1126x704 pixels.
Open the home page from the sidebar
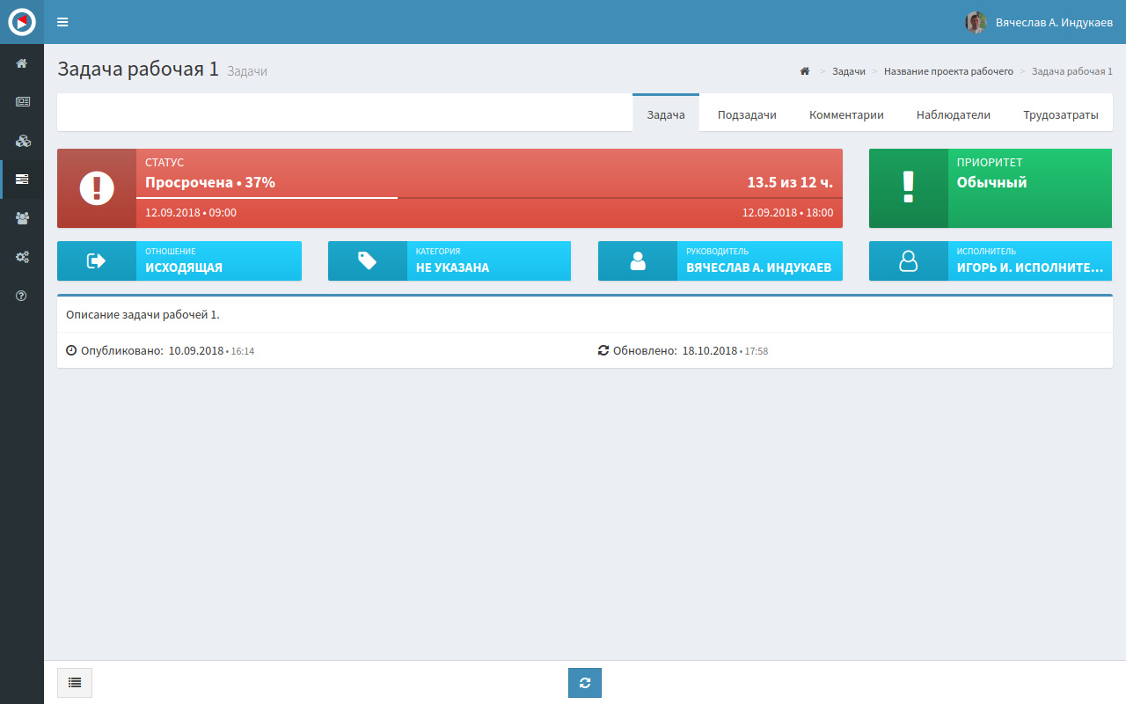pyautogui.click(x=22, y=63)
